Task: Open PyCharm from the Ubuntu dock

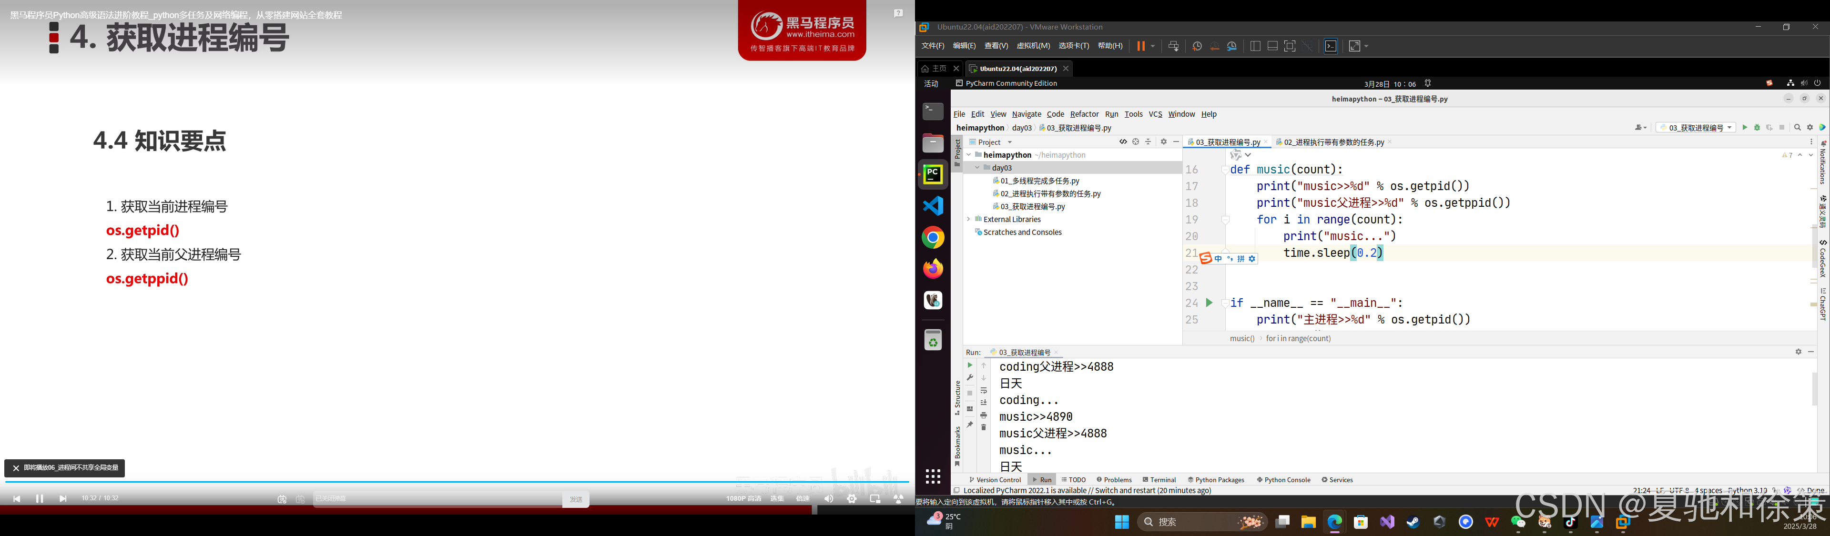Action: [x=933, y=175]
